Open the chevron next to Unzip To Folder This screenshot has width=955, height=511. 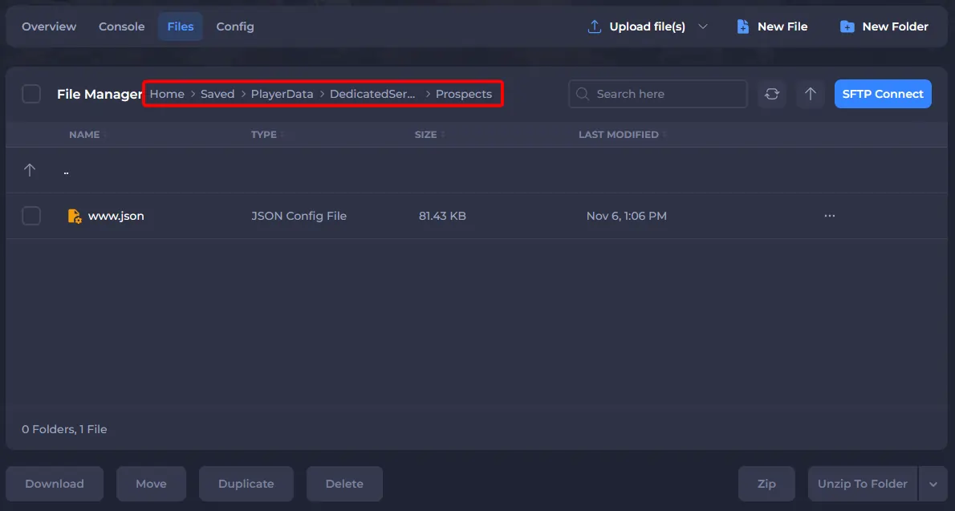(x=933, y=484)
